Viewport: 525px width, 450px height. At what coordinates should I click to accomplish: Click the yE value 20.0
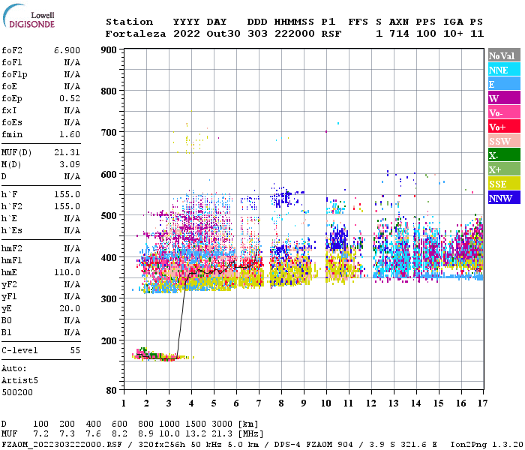(70, 308)
